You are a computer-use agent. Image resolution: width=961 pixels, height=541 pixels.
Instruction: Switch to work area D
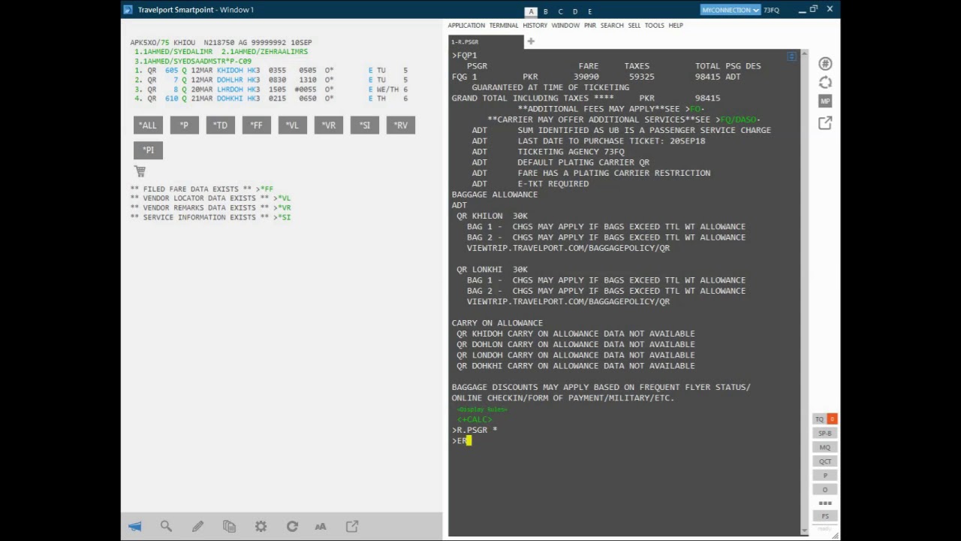pos(575,11)
